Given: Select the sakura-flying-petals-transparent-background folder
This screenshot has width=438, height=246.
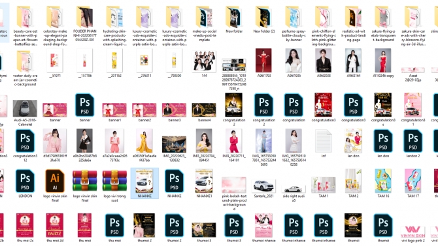Looking at the screenshot, I should (x=383, y=17).
